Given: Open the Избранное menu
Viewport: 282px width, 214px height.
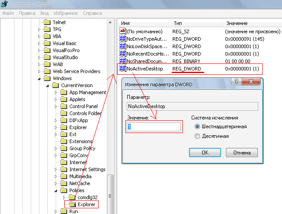Looking at the screenshot, I should [x=66, y=13].
